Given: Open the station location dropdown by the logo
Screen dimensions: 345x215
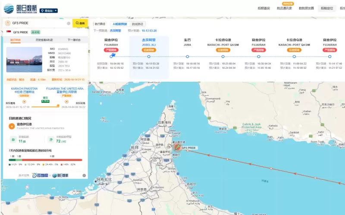Looking at the screenshot, I should (x=49, y=10).
